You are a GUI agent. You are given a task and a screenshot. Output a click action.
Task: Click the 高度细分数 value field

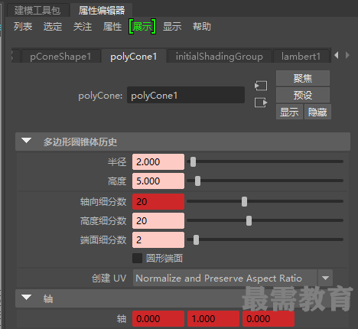pyautogui.click(x=158, y=220)
